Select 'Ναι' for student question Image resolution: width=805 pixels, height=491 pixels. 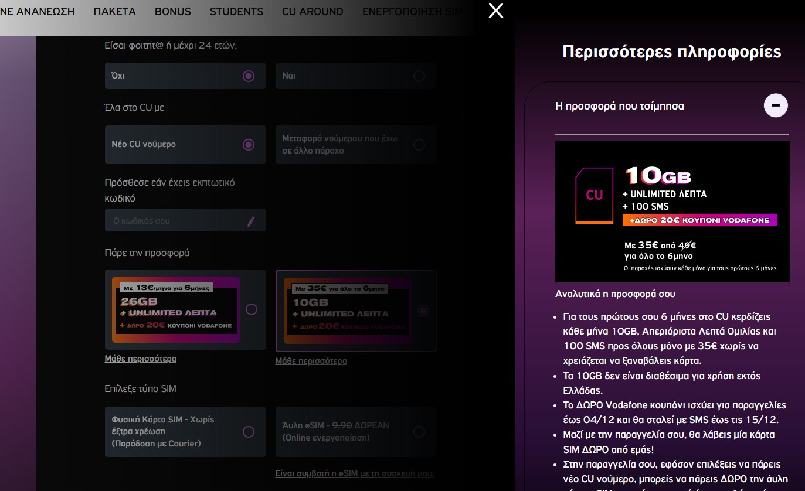point(419,76)
